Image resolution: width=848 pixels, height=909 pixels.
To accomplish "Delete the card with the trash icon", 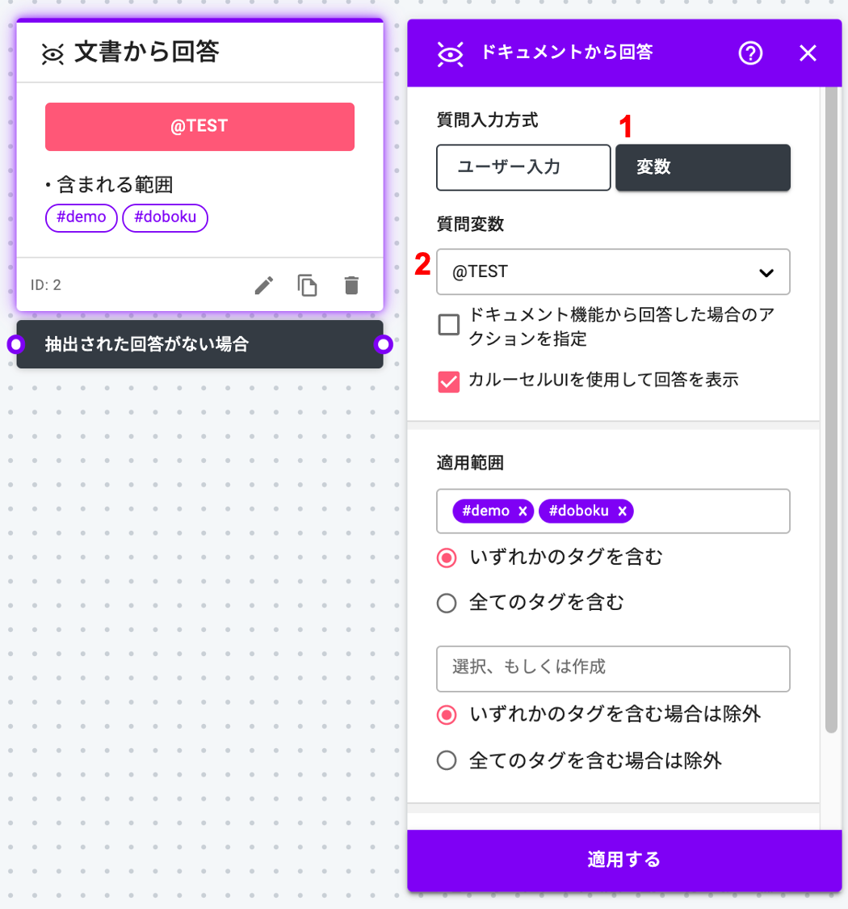I will [x=351, y=285].
